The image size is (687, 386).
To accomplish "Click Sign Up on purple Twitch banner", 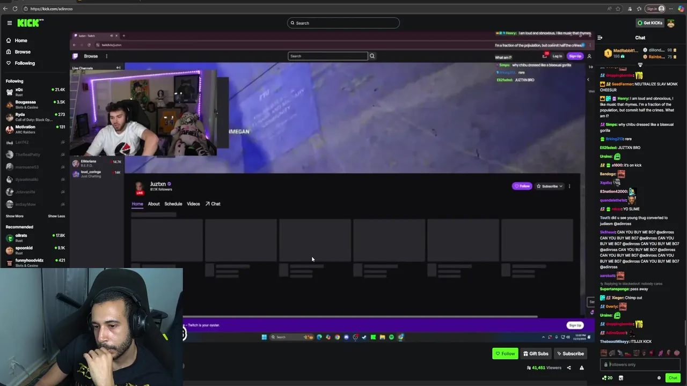I will coord(575,325).
